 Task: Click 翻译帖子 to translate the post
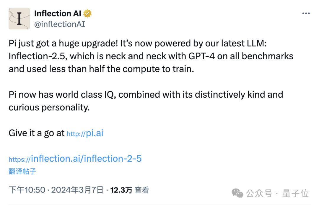21,171
